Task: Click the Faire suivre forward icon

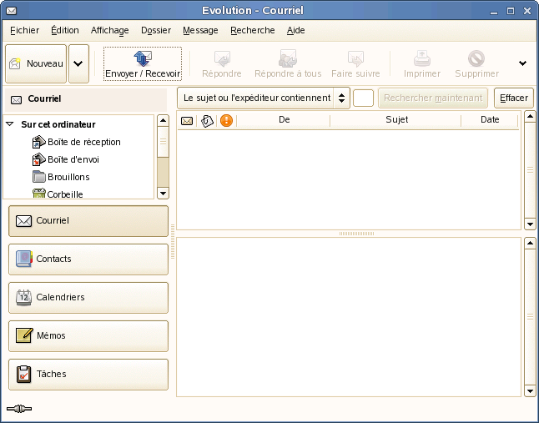Action: 355,58
